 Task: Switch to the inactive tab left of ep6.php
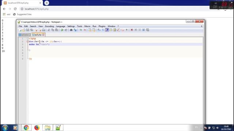click(24, 35)
